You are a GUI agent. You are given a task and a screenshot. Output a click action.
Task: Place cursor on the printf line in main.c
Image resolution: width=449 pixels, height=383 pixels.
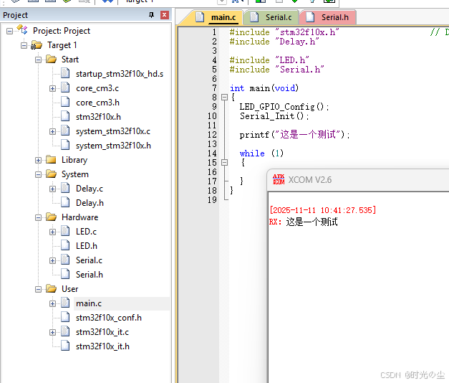[294, 135]
